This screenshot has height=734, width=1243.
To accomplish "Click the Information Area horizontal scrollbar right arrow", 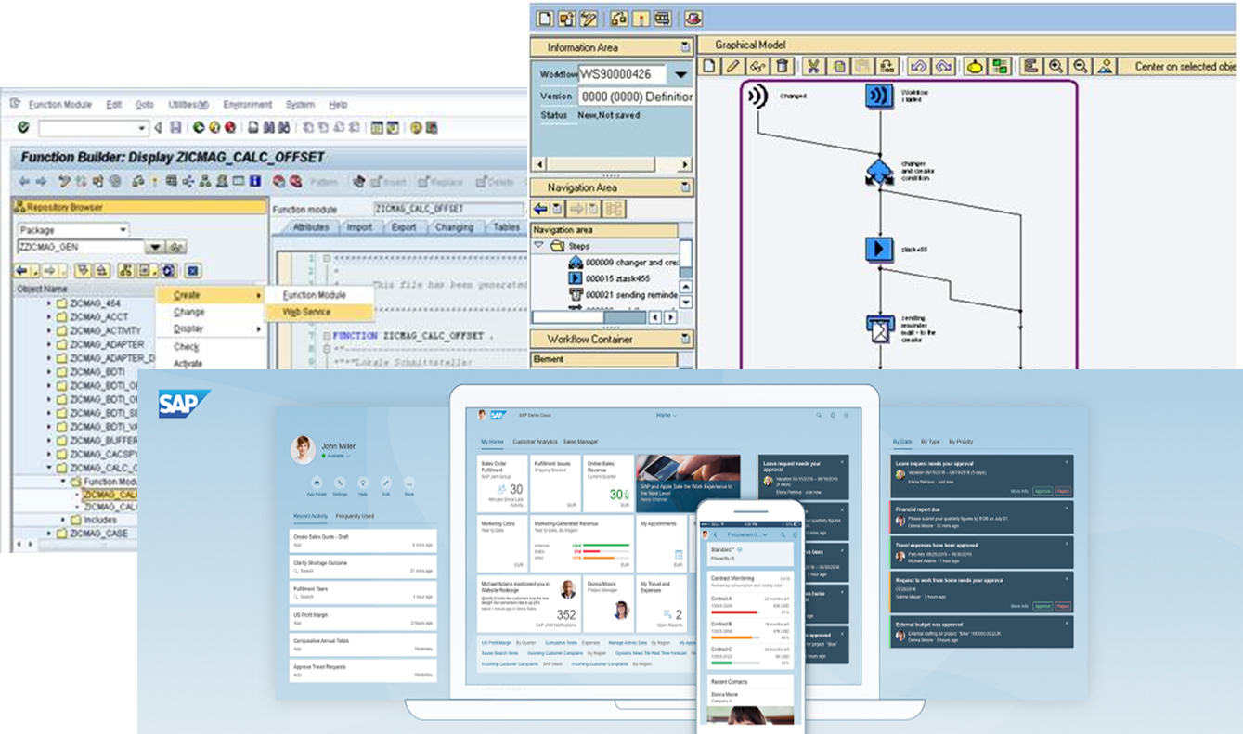I will 685,164.
